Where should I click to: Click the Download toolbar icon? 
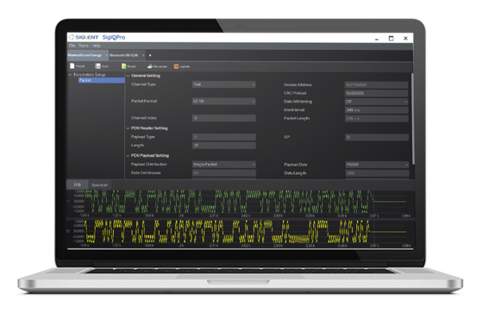click(x=150, y=66)
